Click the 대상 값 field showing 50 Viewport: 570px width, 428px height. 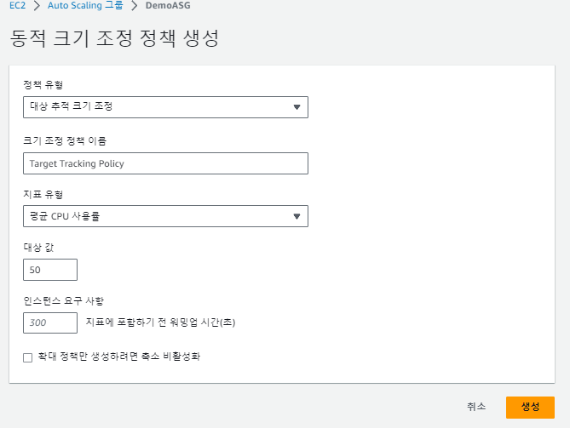point(50,270)
